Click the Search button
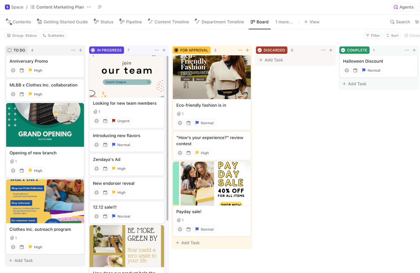420x273 pixels. (x=400, y=22)
